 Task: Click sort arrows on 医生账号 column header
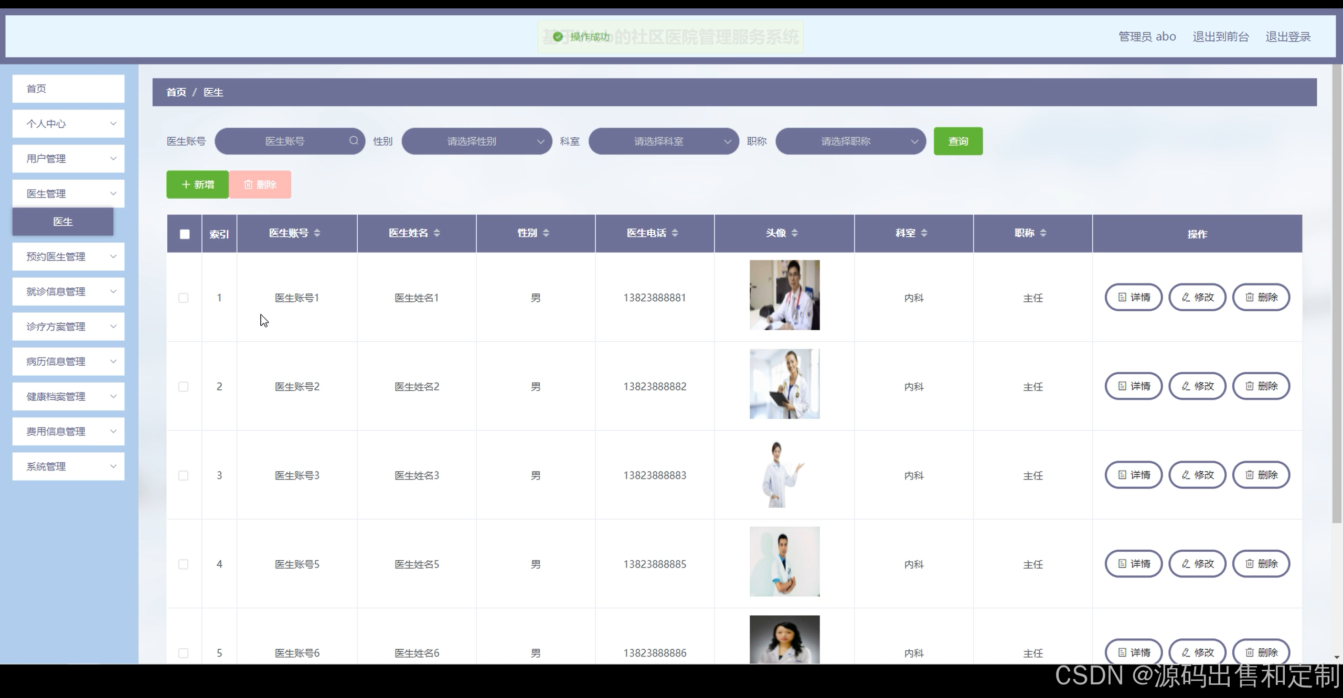317,233
